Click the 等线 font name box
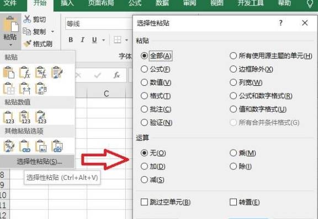 (x=99, y=24)
